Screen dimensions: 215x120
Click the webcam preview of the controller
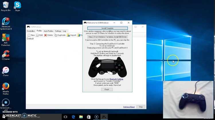(x=188, y=100)
